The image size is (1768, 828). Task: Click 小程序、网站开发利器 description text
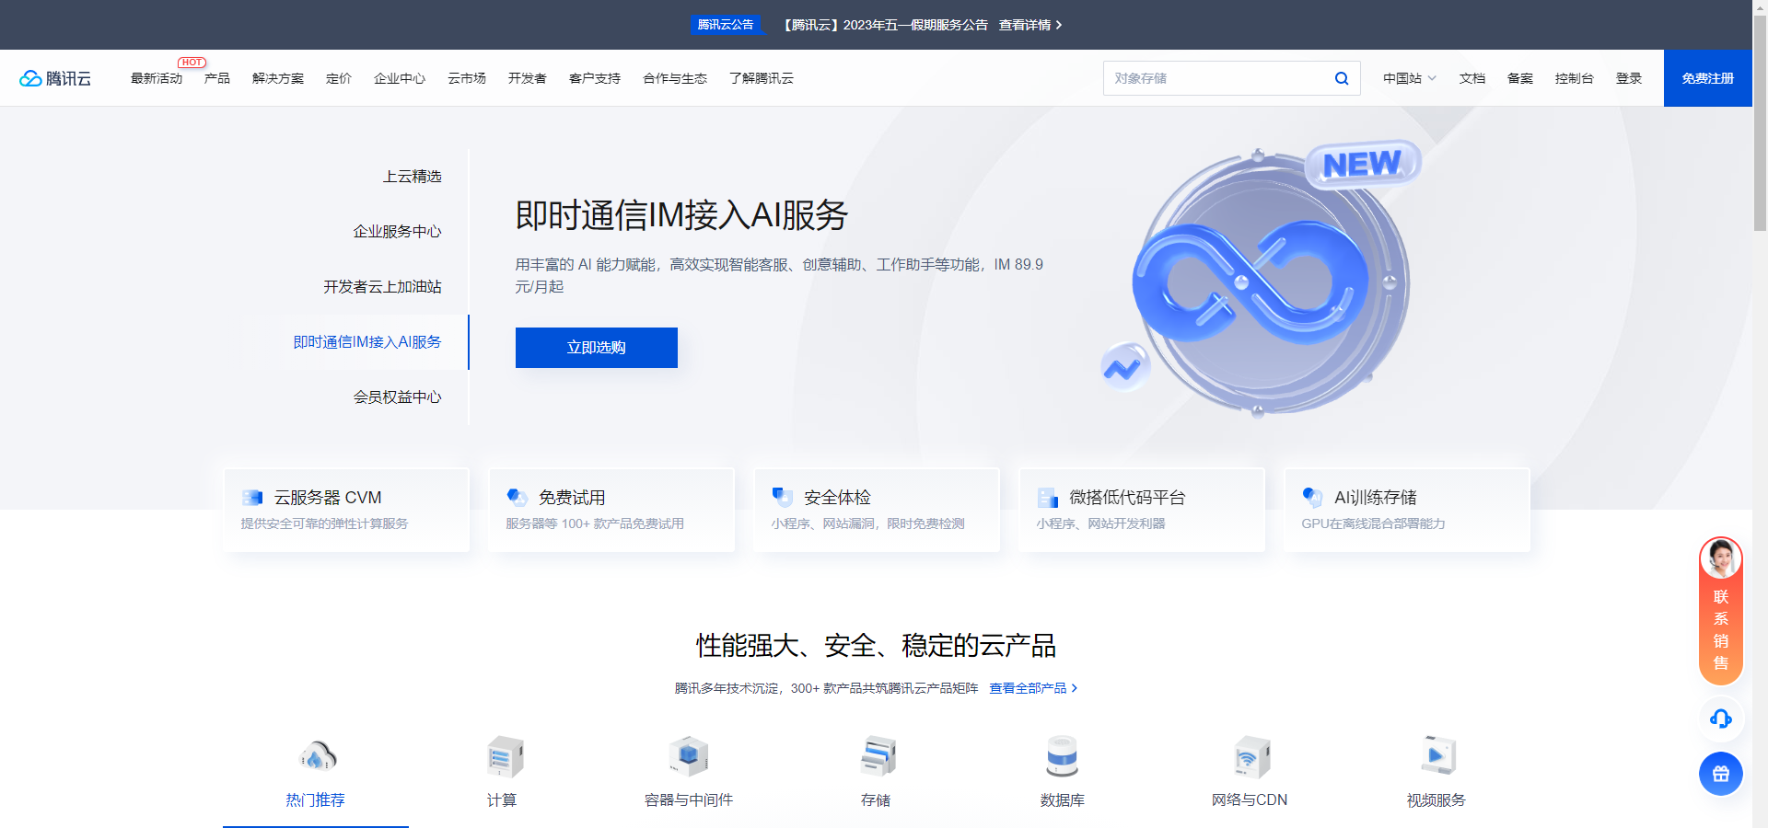1100,523
